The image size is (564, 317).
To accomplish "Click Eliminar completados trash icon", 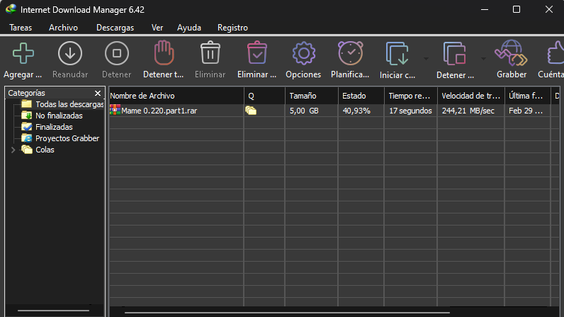I will [x=256, y=54].
